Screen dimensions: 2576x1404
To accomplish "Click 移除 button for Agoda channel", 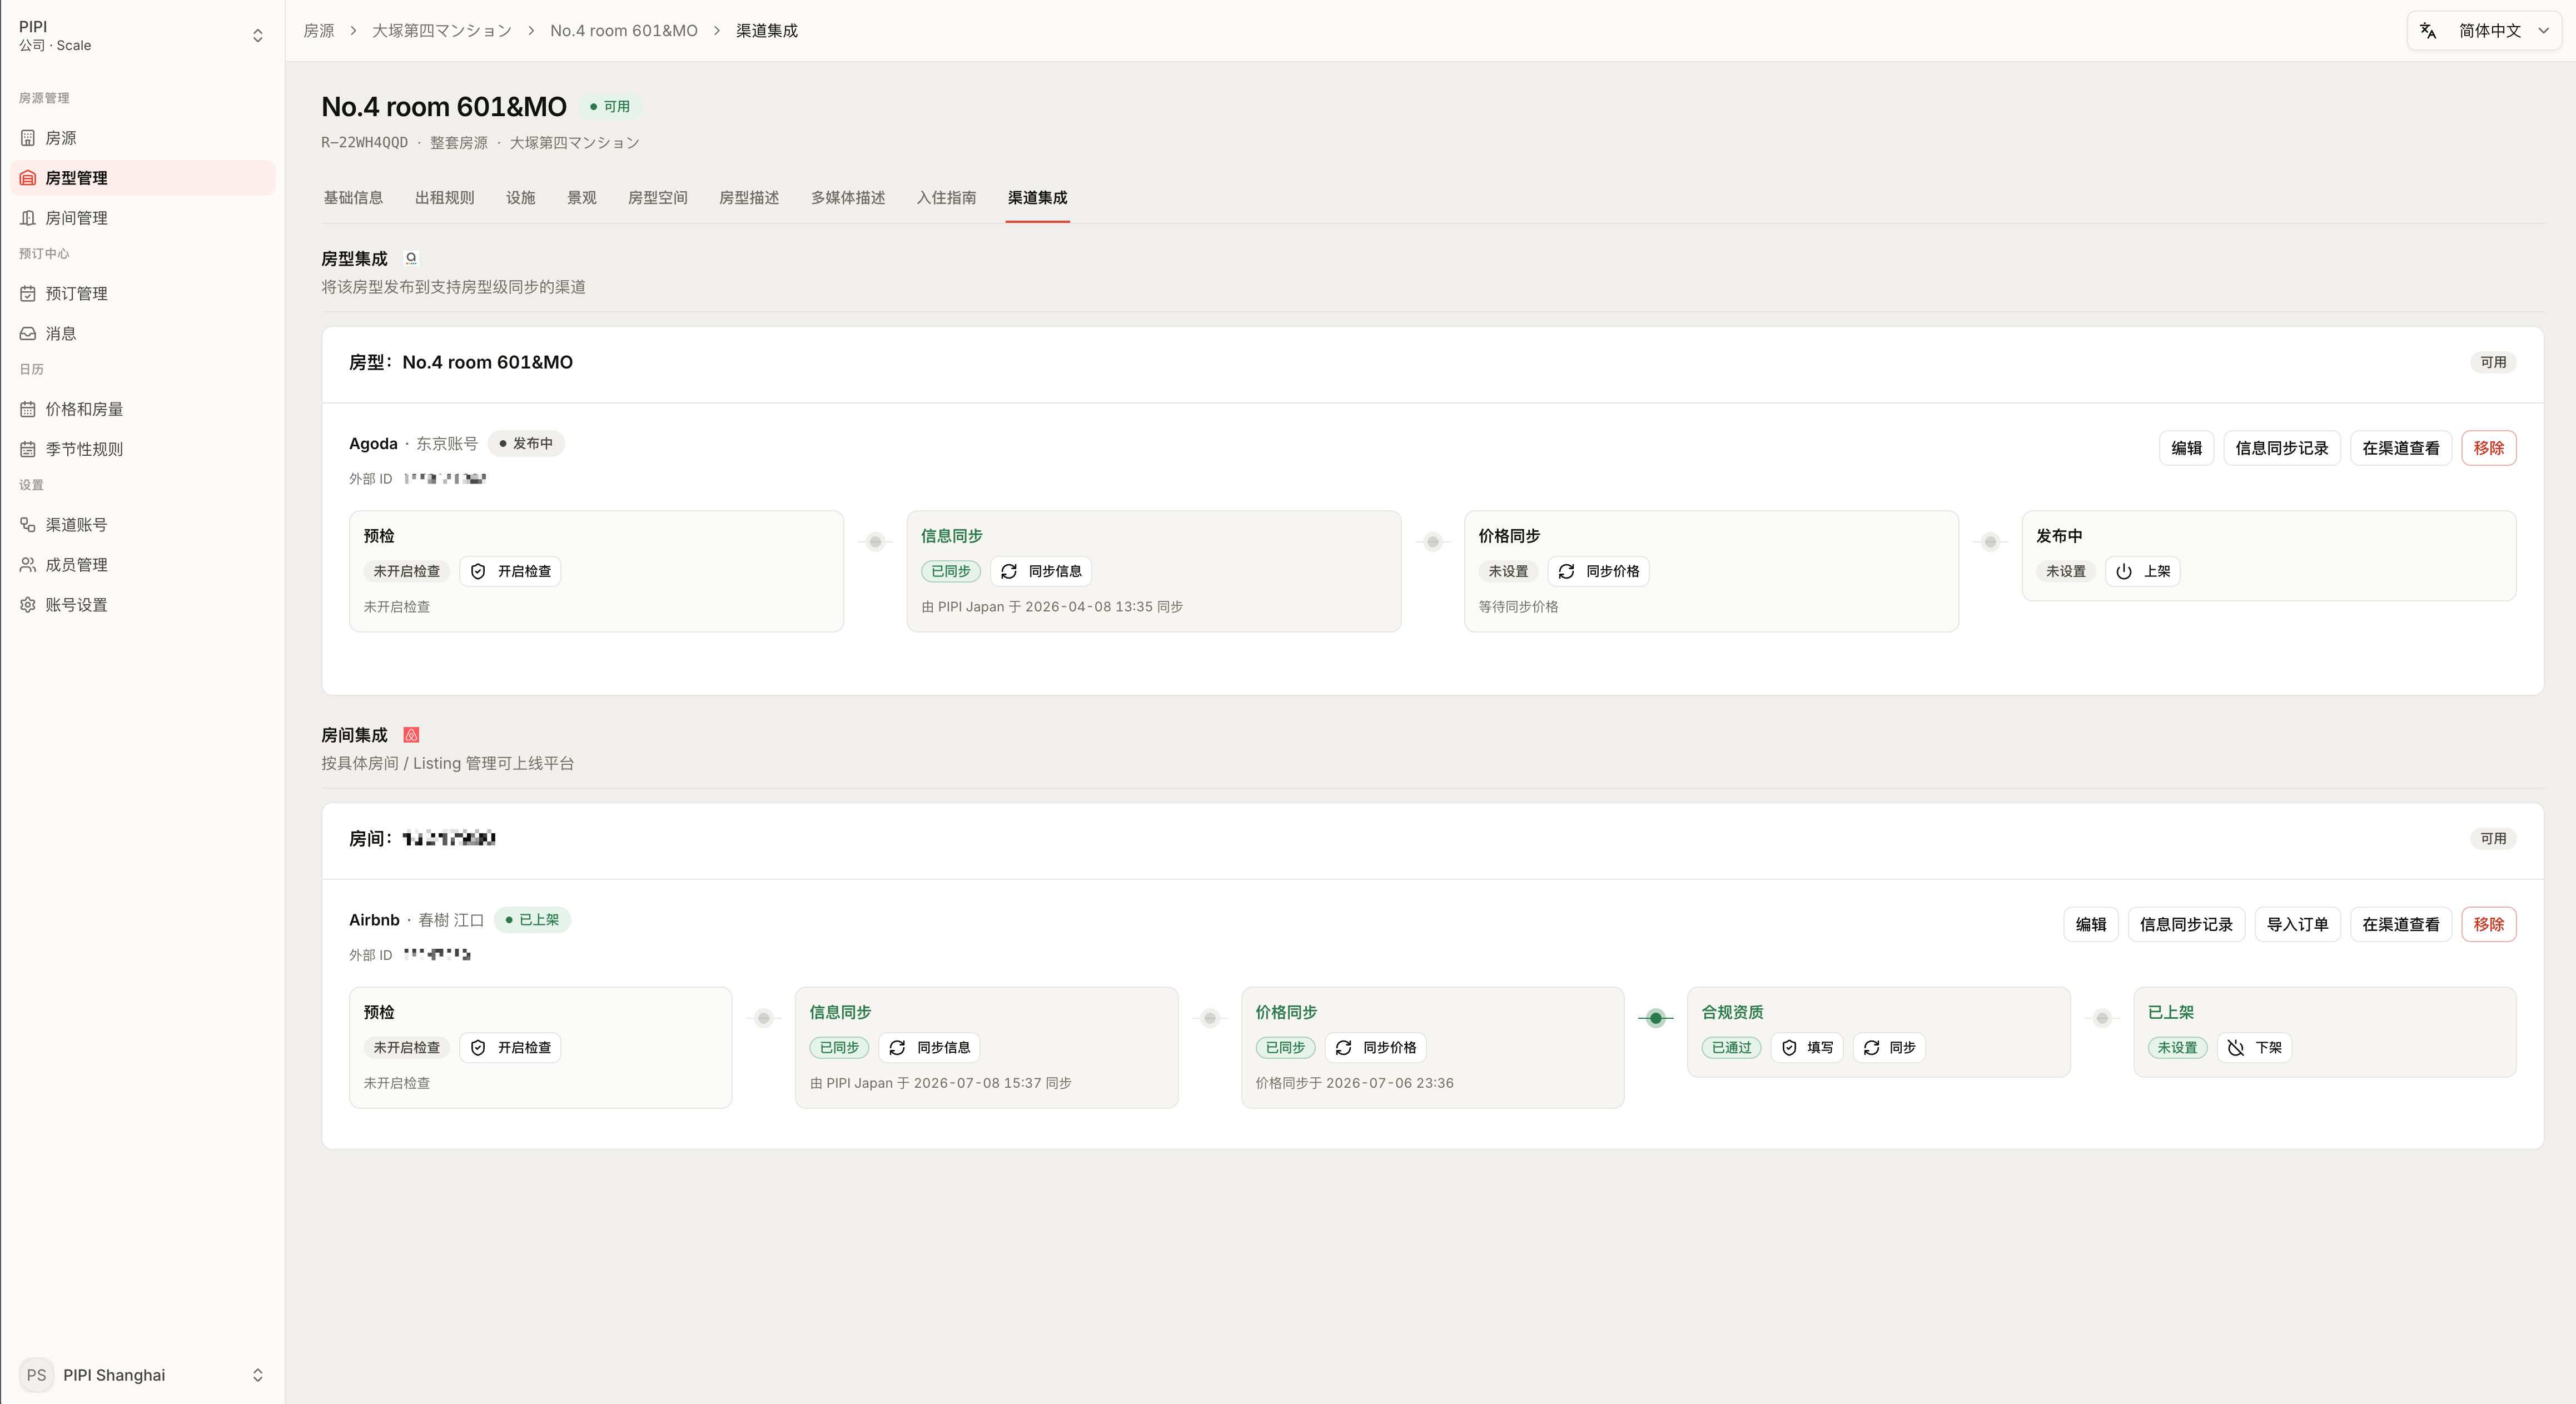I will pos(2488,448).
